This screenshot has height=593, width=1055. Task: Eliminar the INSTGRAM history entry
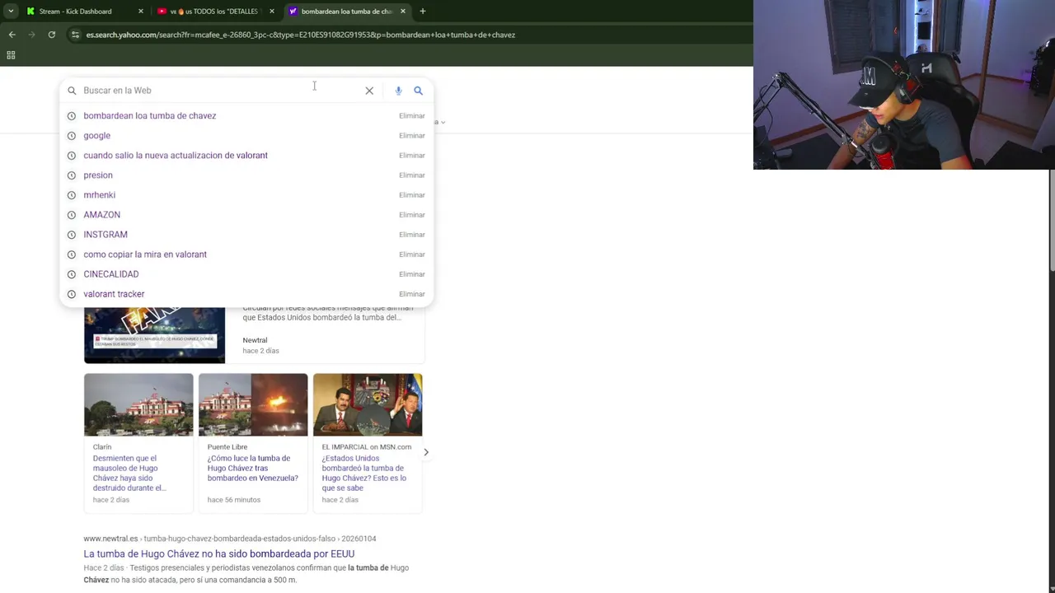point(411,235)
